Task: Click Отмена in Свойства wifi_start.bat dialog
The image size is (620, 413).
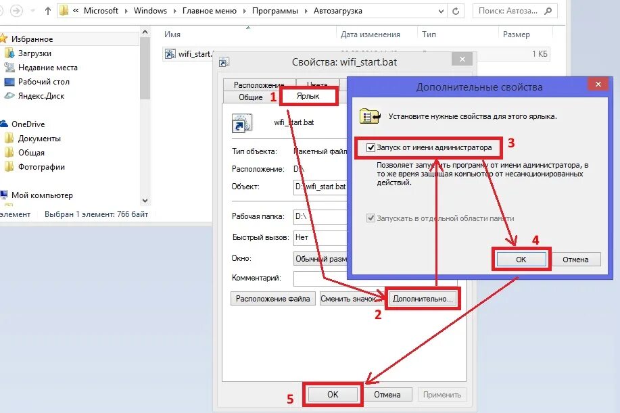Action: (x=387, y=395)
